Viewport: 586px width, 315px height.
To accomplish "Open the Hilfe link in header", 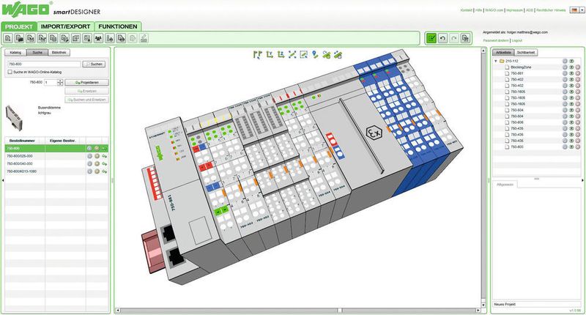I will [478, 10].
